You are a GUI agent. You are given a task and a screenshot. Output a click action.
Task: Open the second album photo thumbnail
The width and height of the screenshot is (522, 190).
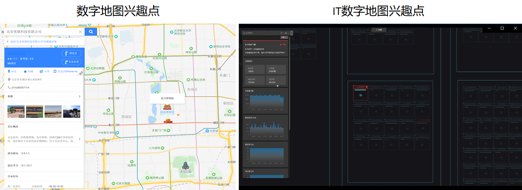tap(35, 112)
